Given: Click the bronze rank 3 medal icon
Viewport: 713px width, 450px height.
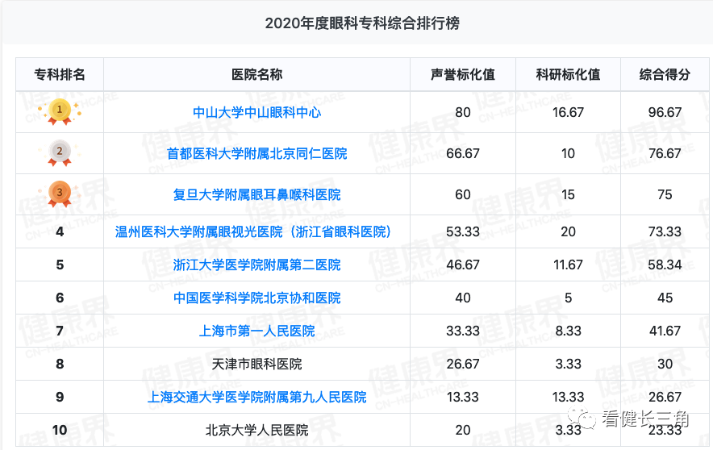Looking at the screenshot, I should coord(60,194).
